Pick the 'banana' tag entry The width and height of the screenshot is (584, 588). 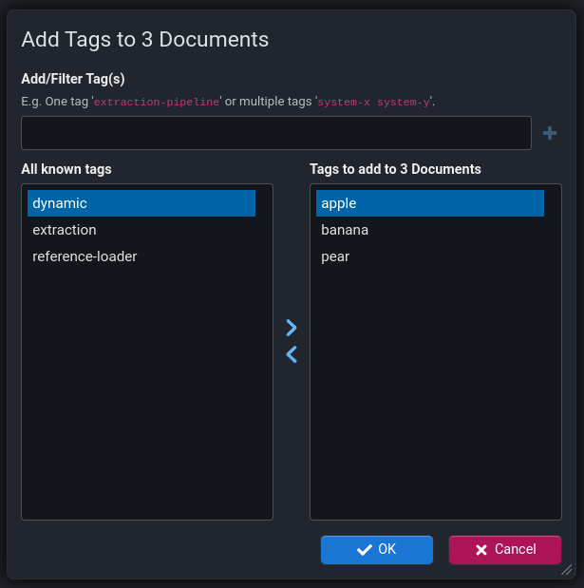click(x=345, y=230)
